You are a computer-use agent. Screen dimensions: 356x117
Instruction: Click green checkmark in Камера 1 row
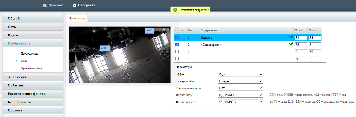click(291, 37)
